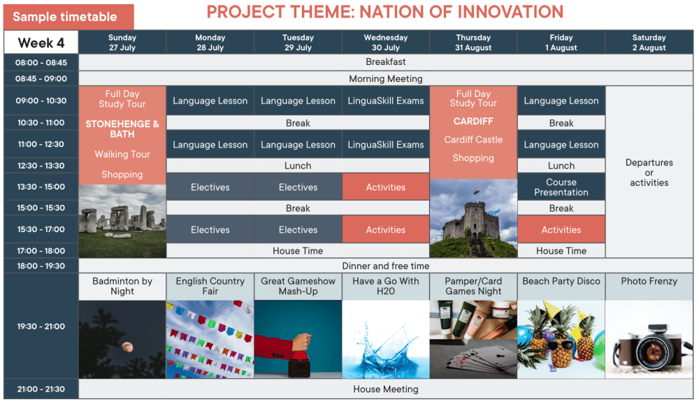The height and width of the screenshot is (402, 699).
Task: Select the "Monday 28 July" column header
Action: 210,43
